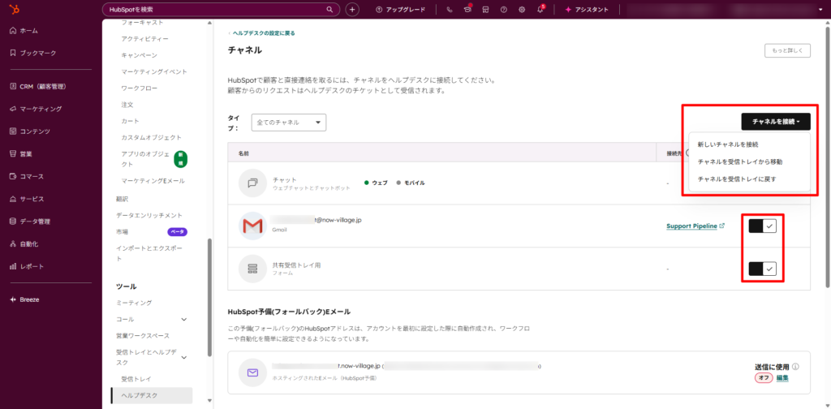Click the 編集 link for fallback email
Screen dimensions: 831x409
coord(782,377)
